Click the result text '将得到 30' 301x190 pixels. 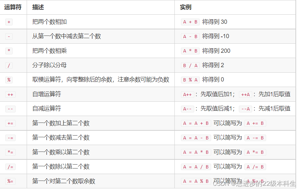[x=215, y=22]
